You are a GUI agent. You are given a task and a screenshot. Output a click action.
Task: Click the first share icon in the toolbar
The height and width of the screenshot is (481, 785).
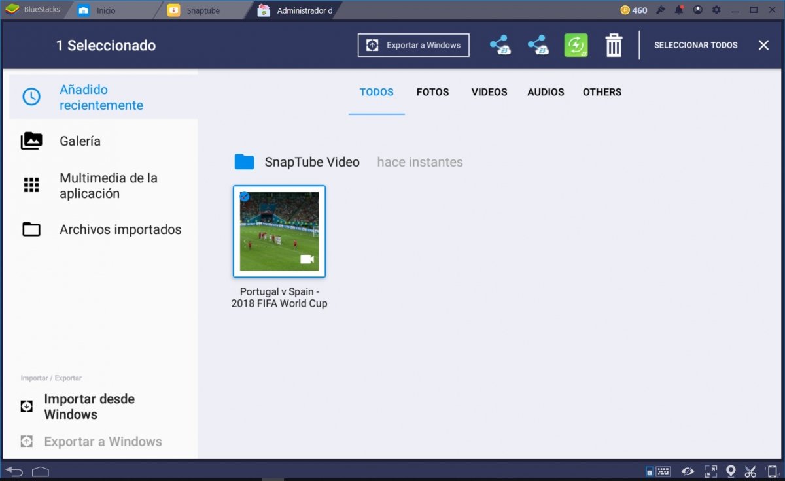(x=500, y=45)
